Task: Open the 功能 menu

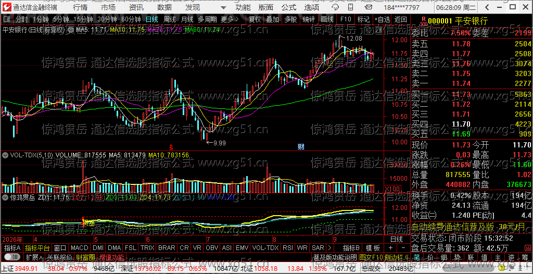Action: (243, 7)
